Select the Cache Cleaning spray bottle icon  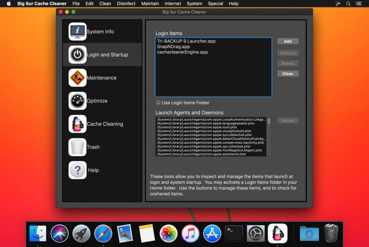click(x=77, y=124)
